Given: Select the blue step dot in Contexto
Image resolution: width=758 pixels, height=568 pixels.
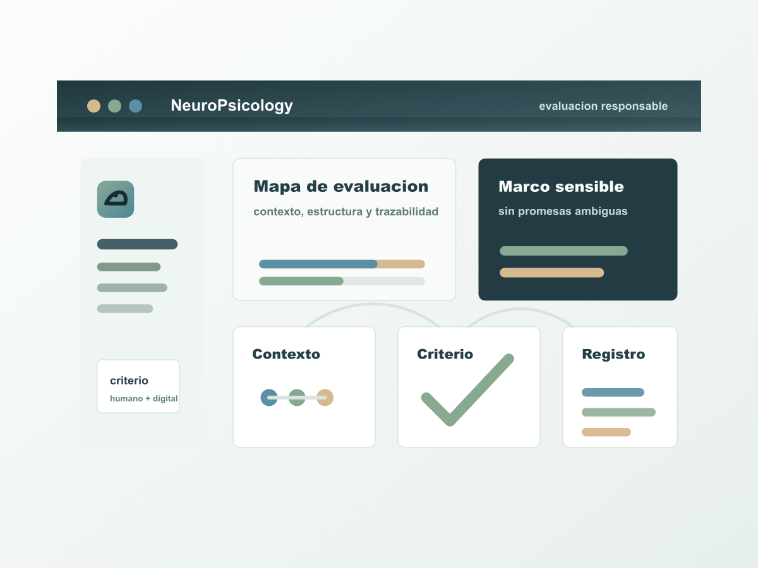Looking at the screenshot, I should pyautogui.click(x=269, y=398).
